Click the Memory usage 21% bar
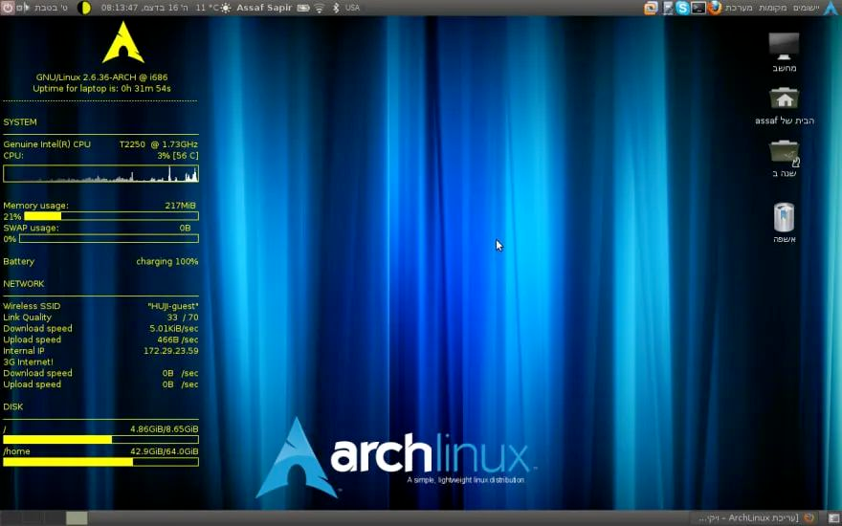 [111, 216]
